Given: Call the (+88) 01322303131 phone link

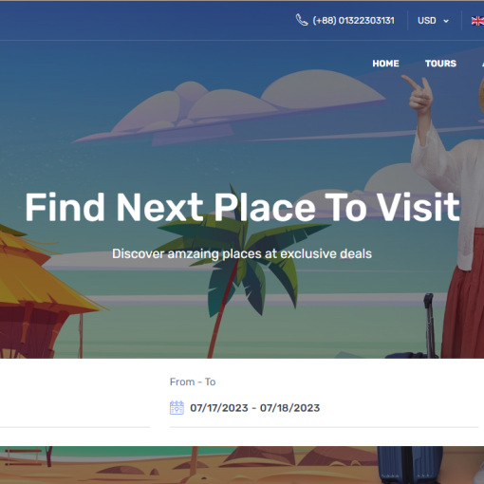Looking at the screenshot, I should pyautogui.click(x=353, y=21).
